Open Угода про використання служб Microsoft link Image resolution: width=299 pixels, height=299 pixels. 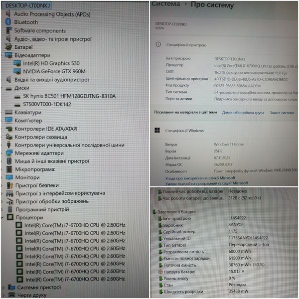click(200, 178)
